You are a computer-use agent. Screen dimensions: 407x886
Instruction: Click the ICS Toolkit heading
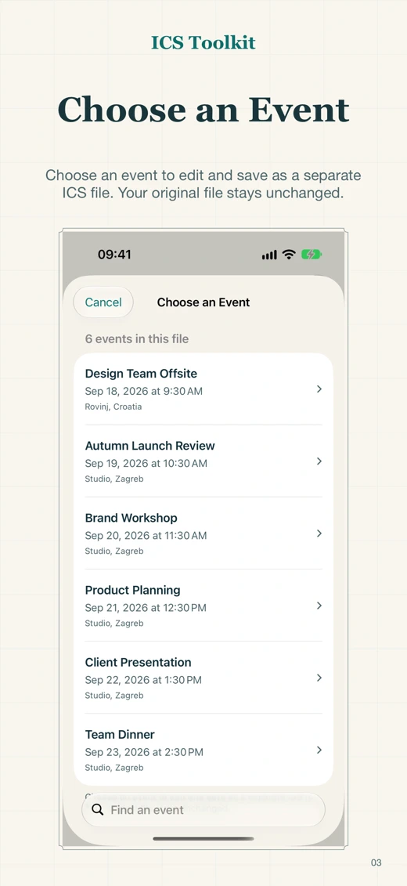(x=203, y=42)
